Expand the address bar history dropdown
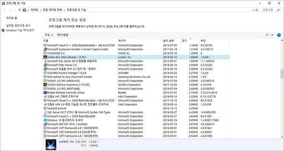Image resolution: width=284 pixels, height=151 pixels. [253, 10]
